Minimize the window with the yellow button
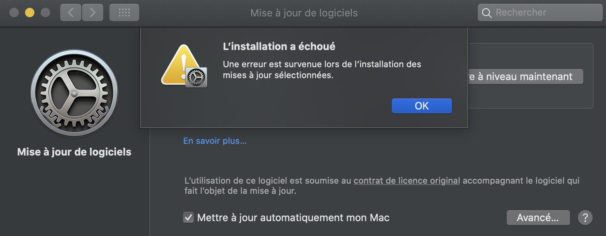 30,13
